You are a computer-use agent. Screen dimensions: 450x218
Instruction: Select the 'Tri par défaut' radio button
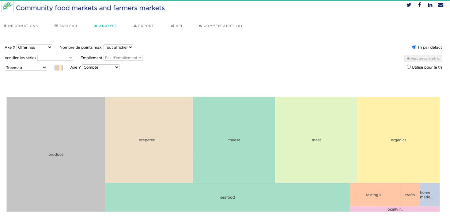pyautogui.click(x=414, y=47)
